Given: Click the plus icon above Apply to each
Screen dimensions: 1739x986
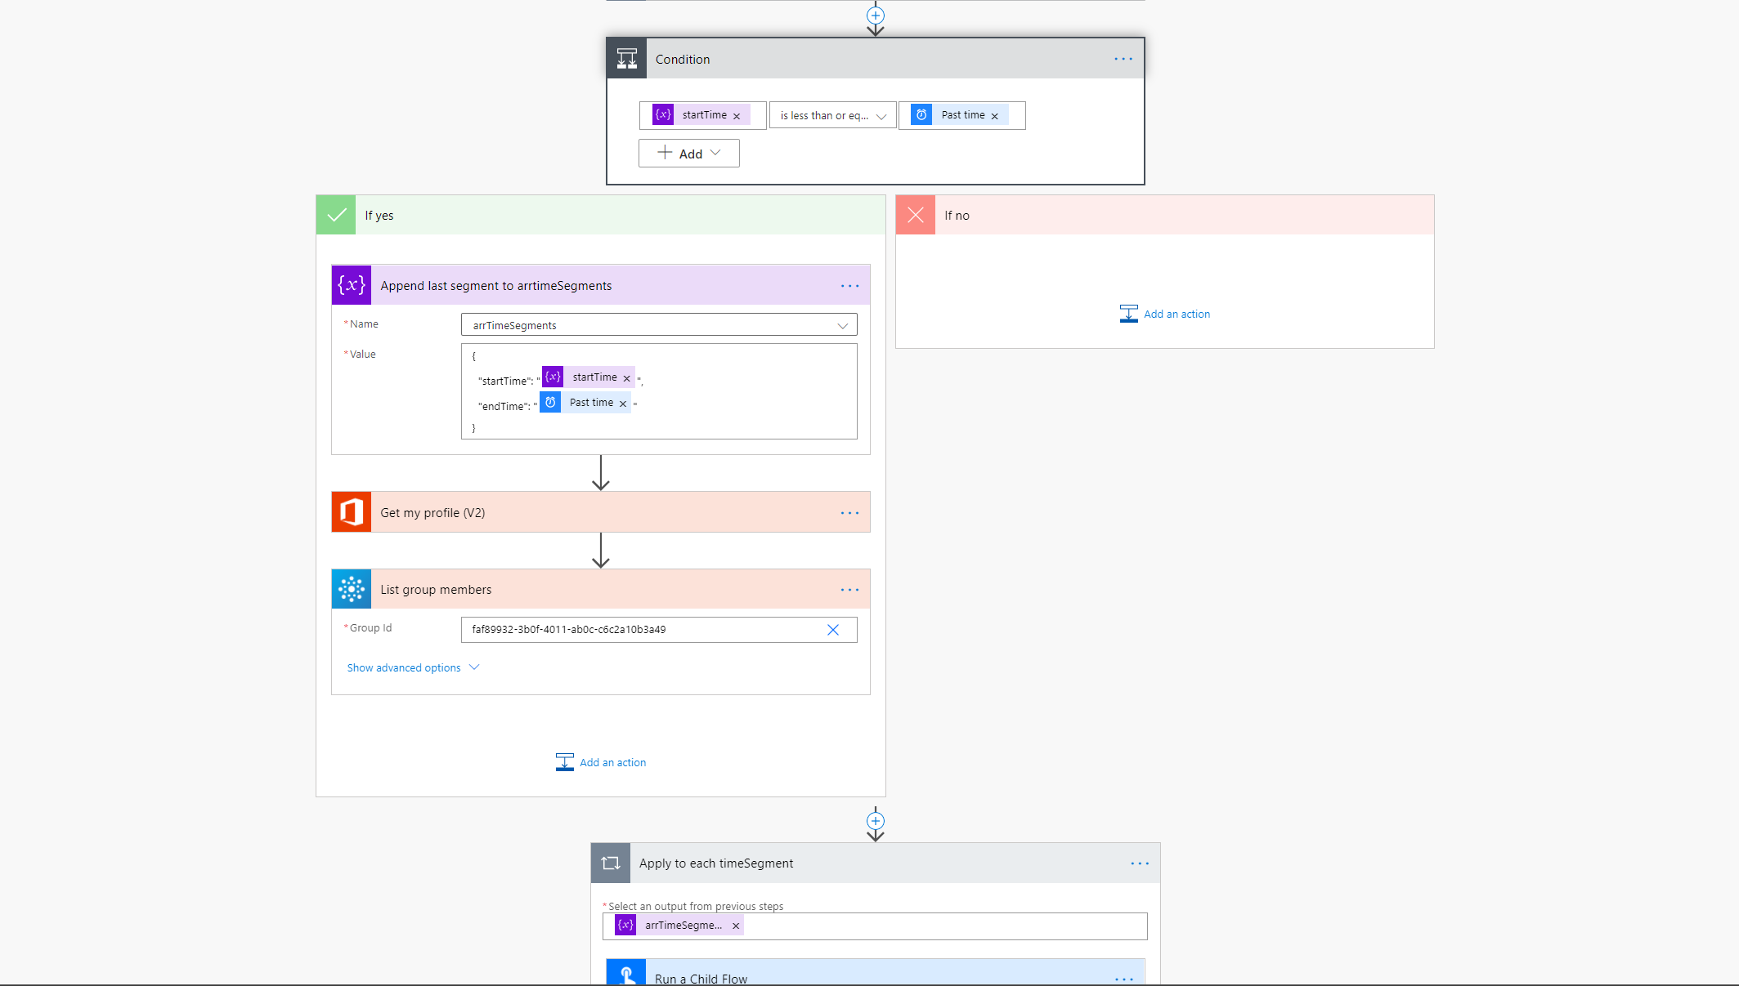Looking at the screenshot, I should tap(876, 822).
